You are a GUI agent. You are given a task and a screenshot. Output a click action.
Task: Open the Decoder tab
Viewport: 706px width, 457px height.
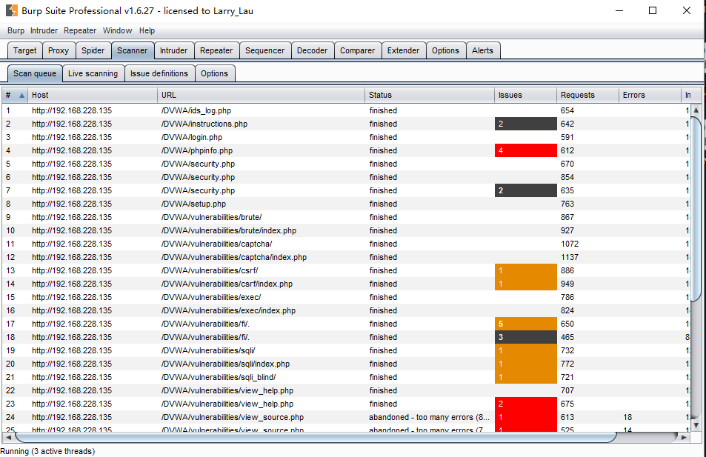312,50
